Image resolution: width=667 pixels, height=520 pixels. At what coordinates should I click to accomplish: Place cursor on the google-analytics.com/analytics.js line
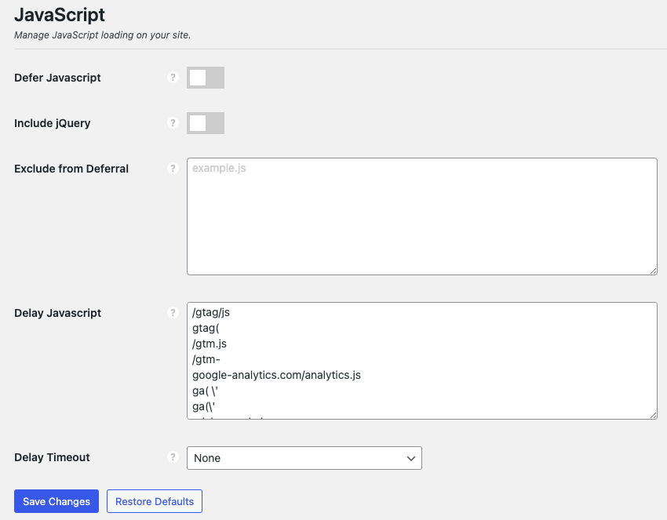(x=276, y=375)
